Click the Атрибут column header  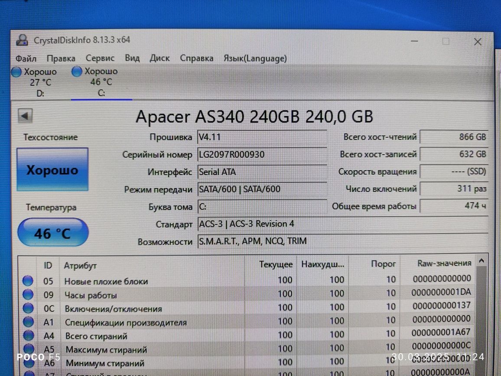tap(80, 266)
